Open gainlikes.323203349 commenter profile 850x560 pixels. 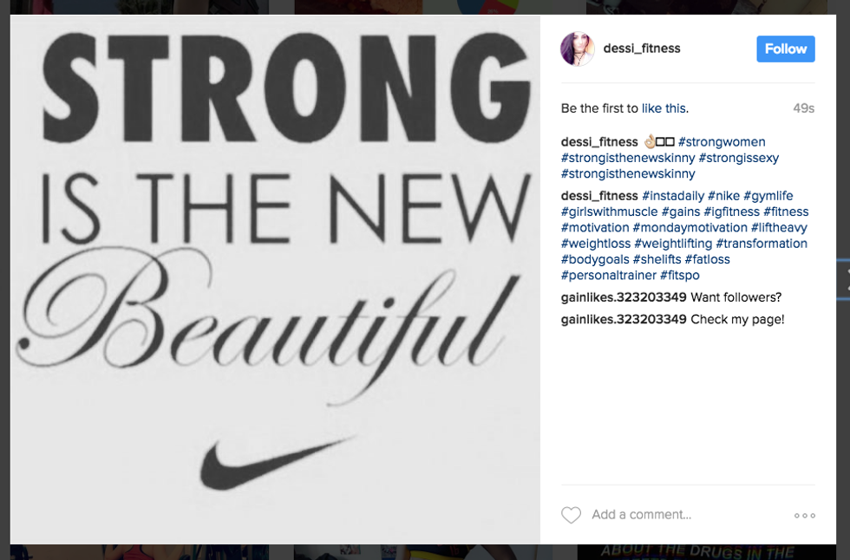tap(624, 296)
